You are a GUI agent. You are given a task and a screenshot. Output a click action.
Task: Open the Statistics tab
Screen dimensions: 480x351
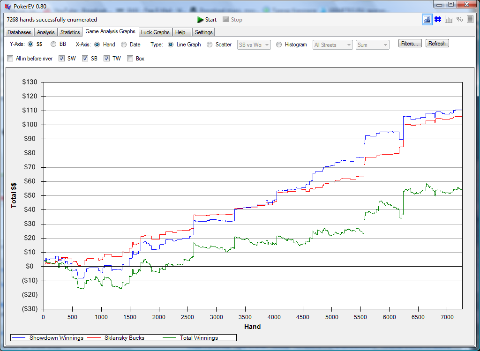coord(70,32)
